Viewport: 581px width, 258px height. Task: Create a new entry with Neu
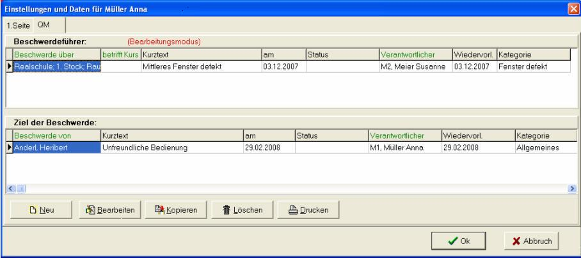click(41, 210)
